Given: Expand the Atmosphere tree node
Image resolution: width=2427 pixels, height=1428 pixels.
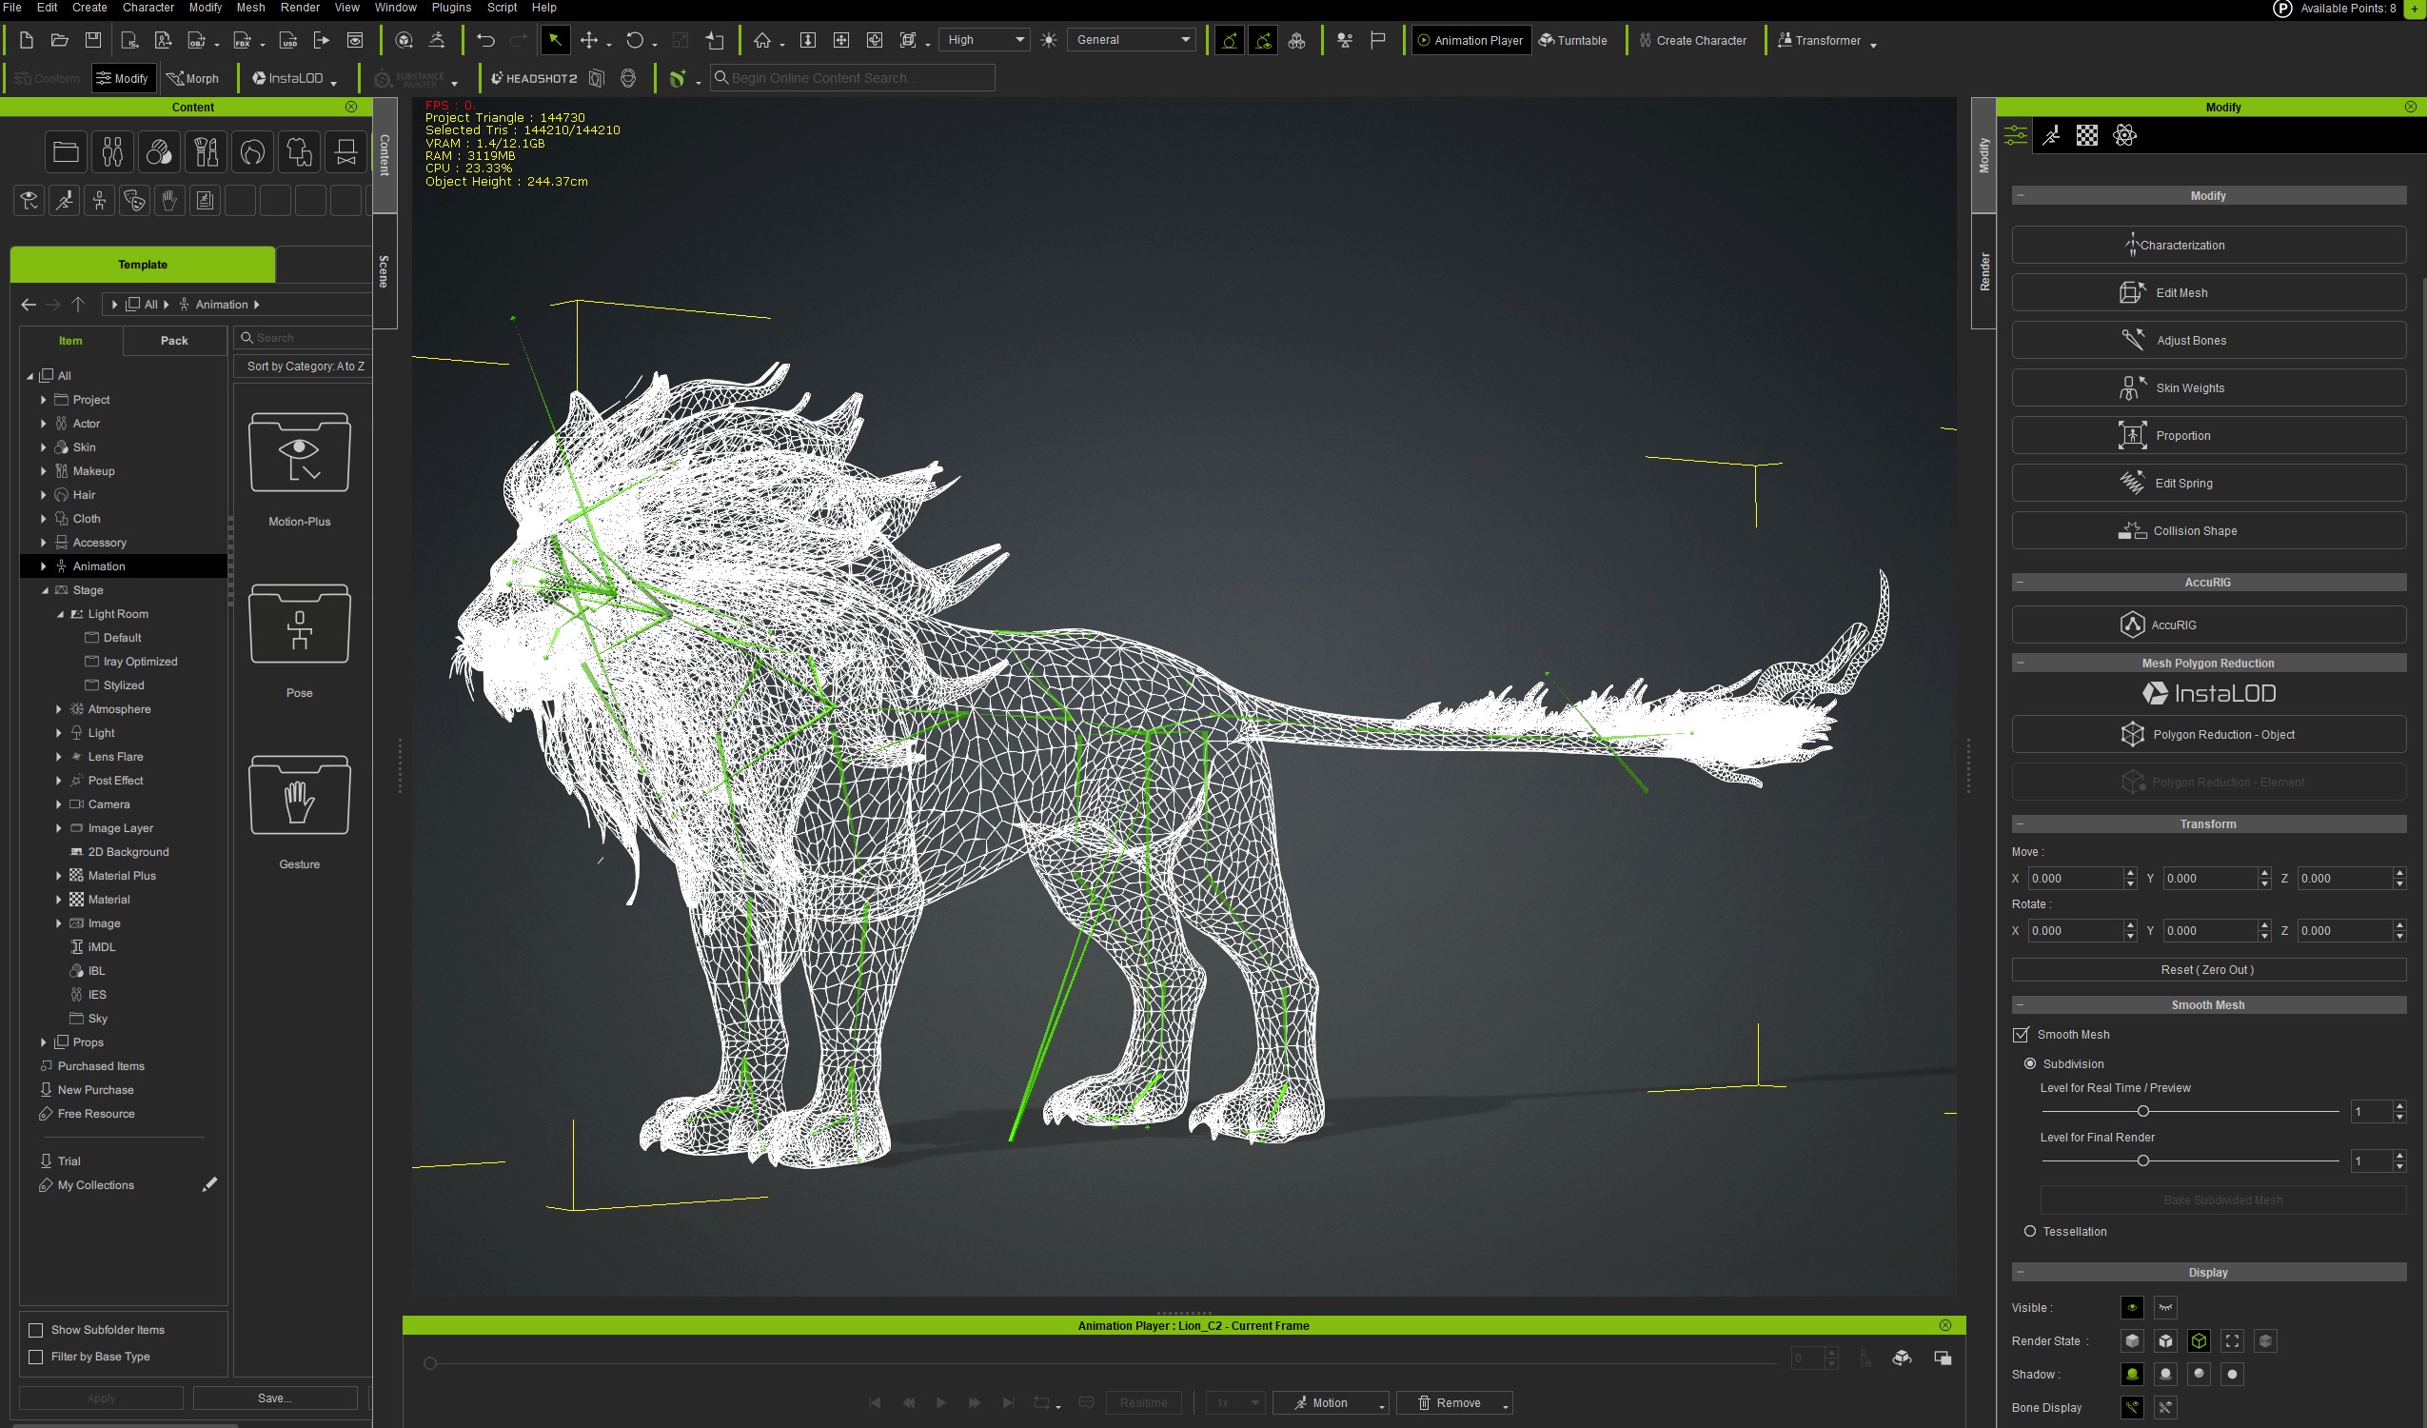Looking at the screenshot, I should coord(59,709).
